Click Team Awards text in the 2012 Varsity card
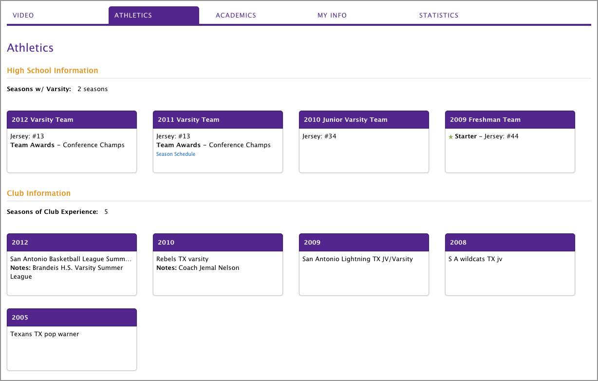598x381 pixels. coord(67,145)
